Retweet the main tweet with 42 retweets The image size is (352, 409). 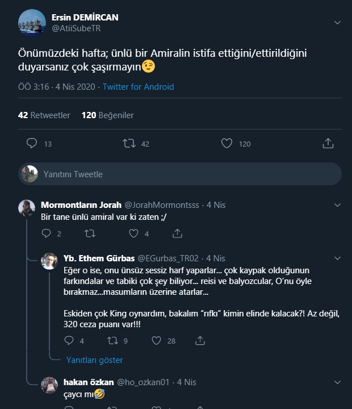[129, 144]
